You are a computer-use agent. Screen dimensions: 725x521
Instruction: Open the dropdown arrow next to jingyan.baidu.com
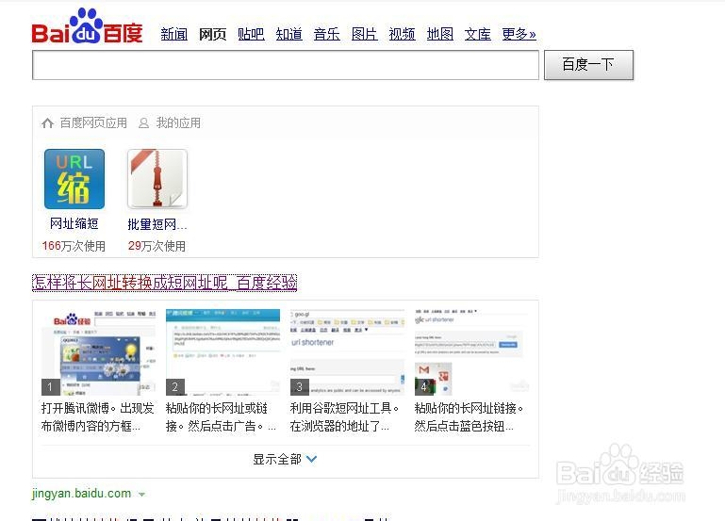coord(141,495)
